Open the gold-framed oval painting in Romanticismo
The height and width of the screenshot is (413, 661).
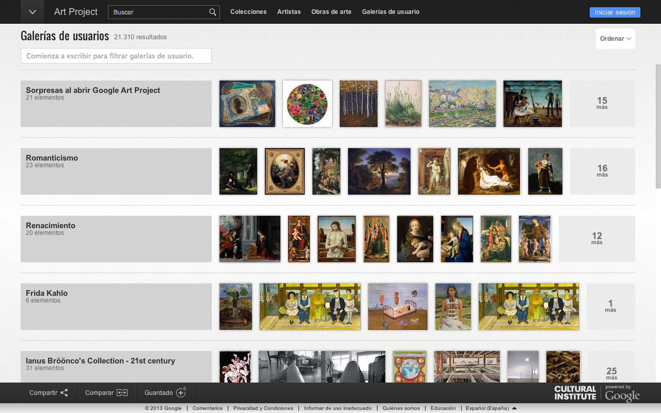click(x=285, y=171)
